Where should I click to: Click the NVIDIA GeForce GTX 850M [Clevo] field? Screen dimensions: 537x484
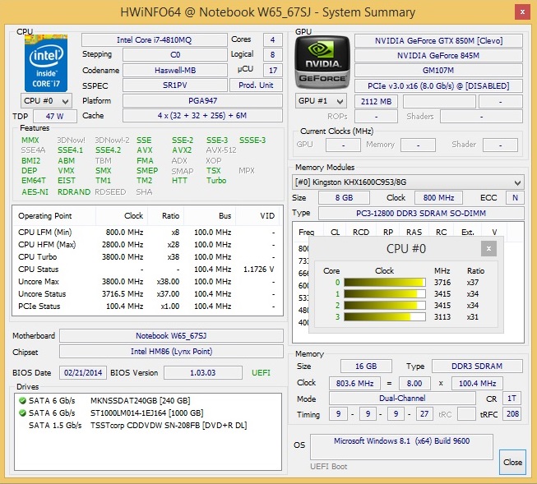pyautogui.click(x=438, y=41)
